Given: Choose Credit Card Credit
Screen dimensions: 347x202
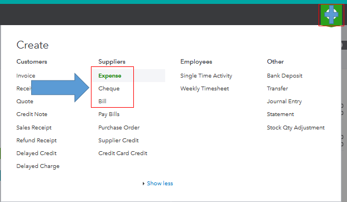Looking at the screenshot, I should tap(123, 153).
